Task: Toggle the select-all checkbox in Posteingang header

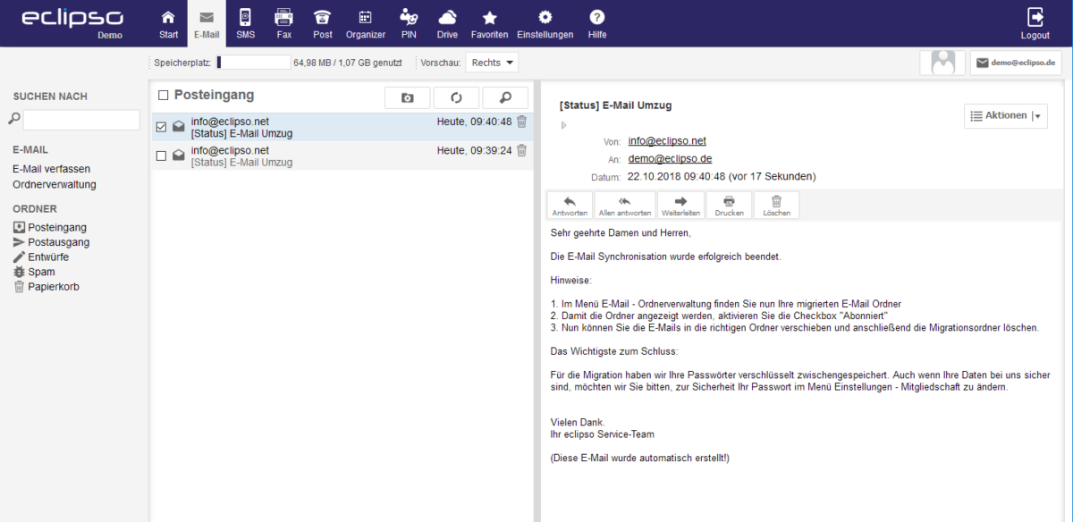Action: pyautogui.click(x=162, y=94)
